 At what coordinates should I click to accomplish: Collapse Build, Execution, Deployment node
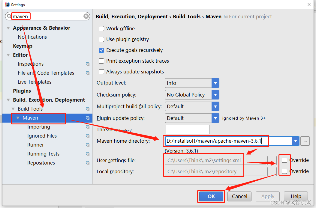8,100
